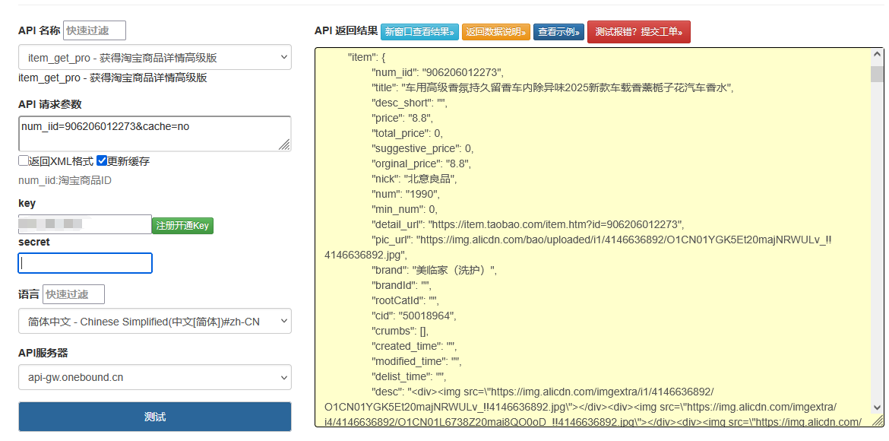Click the 测试 submit button

pyautogui.click(x=155, y=417)
